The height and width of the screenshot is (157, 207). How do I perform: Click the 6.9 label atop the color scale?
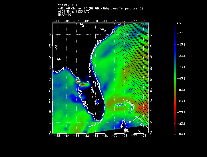pyautogui.click(x=181, y=22)
